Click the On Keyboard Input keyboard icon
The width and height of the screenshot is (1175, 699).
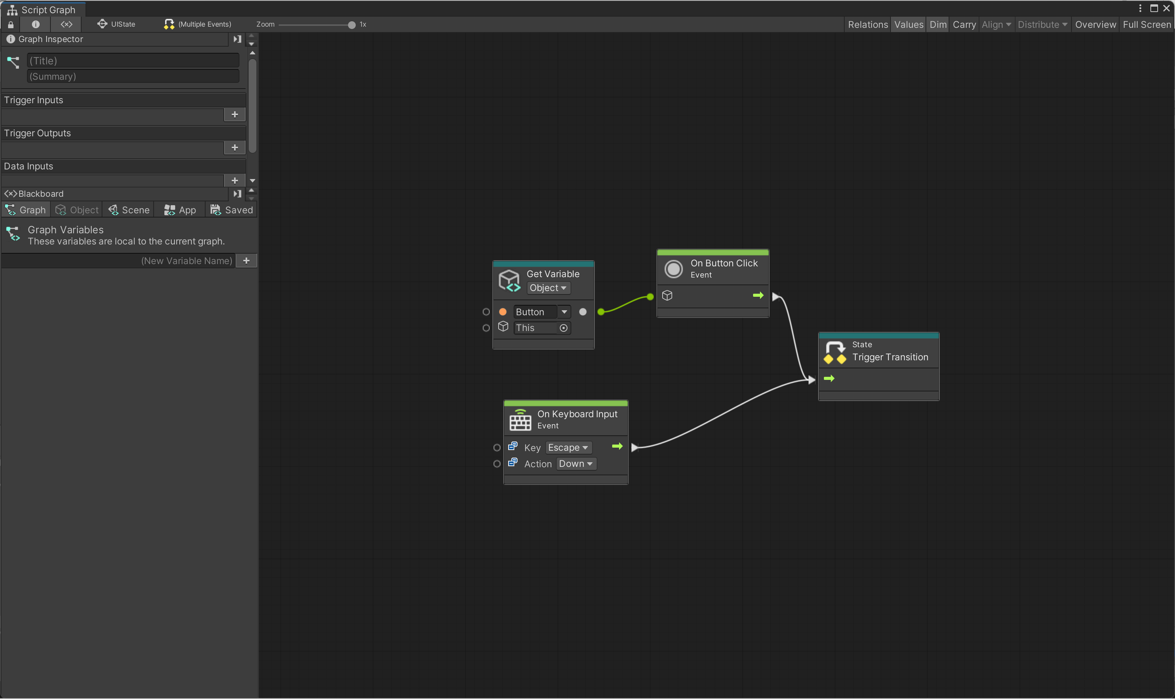point(520,419)
